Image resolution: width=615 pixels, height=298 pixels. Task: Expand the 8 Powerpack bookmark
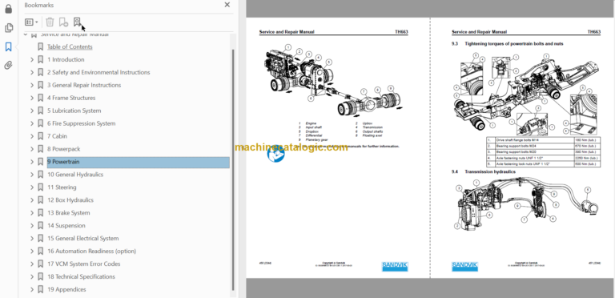point(32,149)
